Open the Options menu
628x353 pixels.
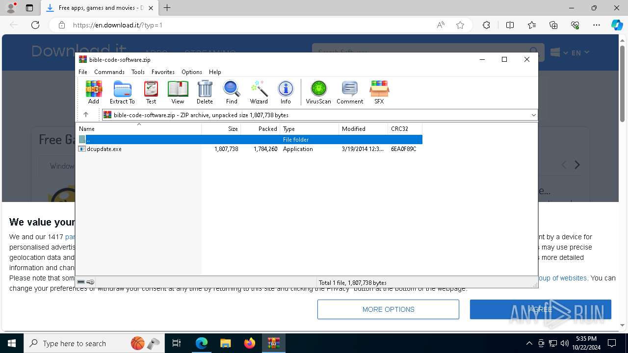tap(192, 72)
